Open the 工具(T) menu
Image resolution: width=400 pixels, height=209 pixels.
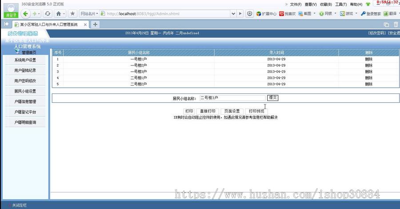click(x=341, y=4)
